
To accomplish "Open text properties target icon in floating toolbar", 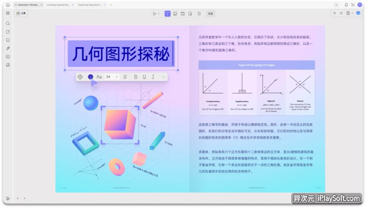I will tap(80, 77).
